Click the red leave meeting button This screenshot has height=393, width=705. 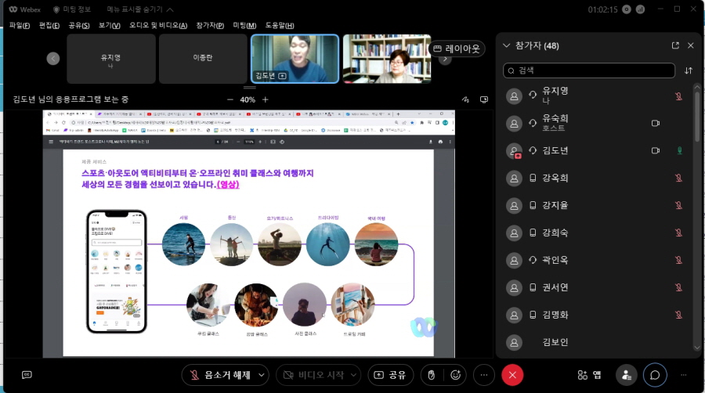(512, 375)
